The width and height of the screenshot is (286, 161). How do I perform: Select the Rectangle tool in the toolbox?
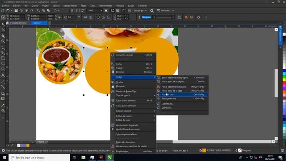tap(3, 58)
